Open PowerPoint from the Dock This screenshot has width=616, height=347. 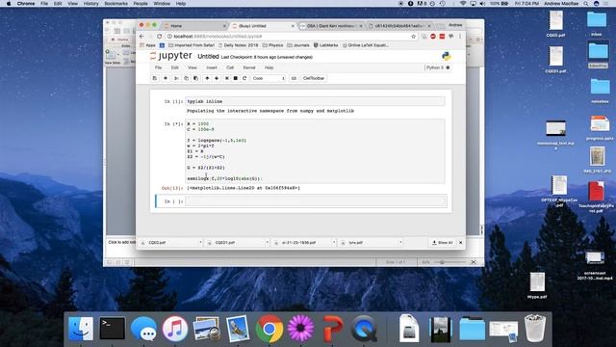pos(332,328)
